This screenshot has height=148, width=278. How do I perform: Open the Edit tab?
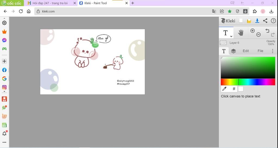tap(245, 51)
